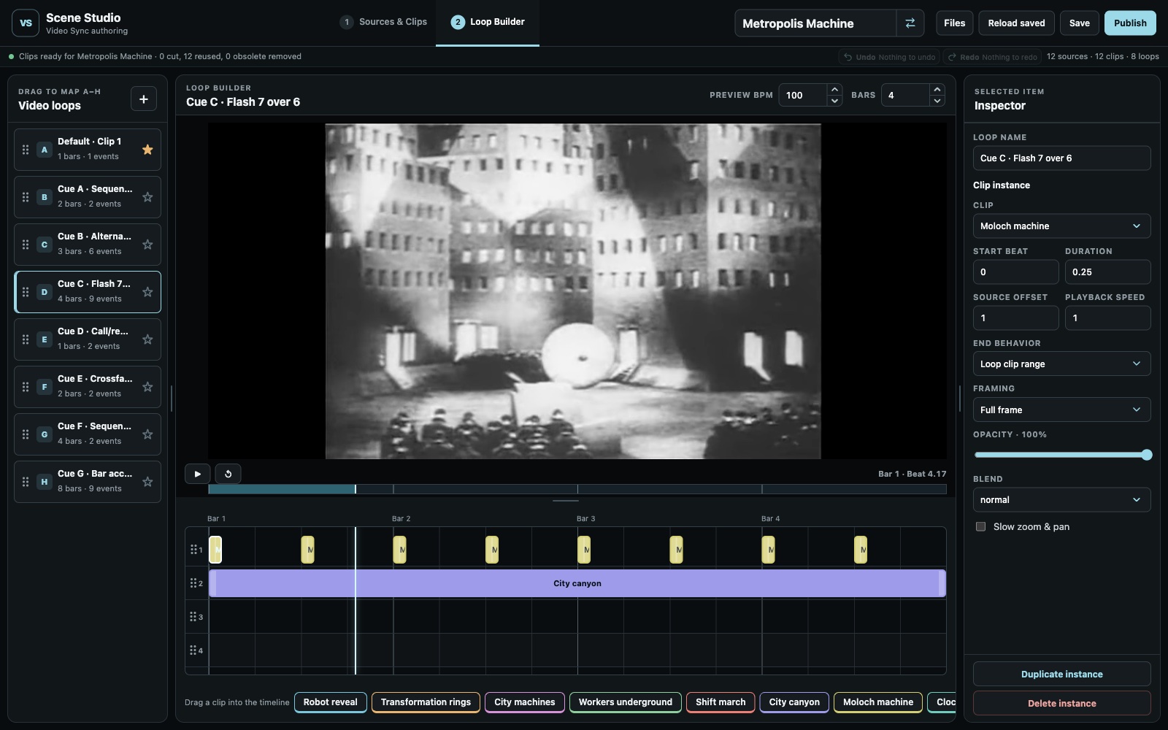Viewport: 1168px width, 730px height.
Task: Increase the Preview BPM stepper value
Action: [x=834, y=90]
